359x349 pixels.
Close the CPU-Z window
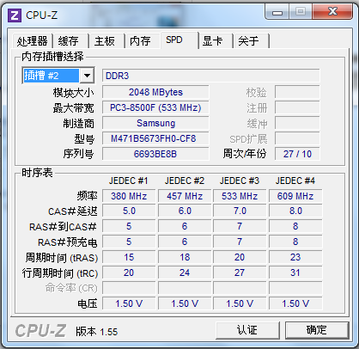pos(332,12)
